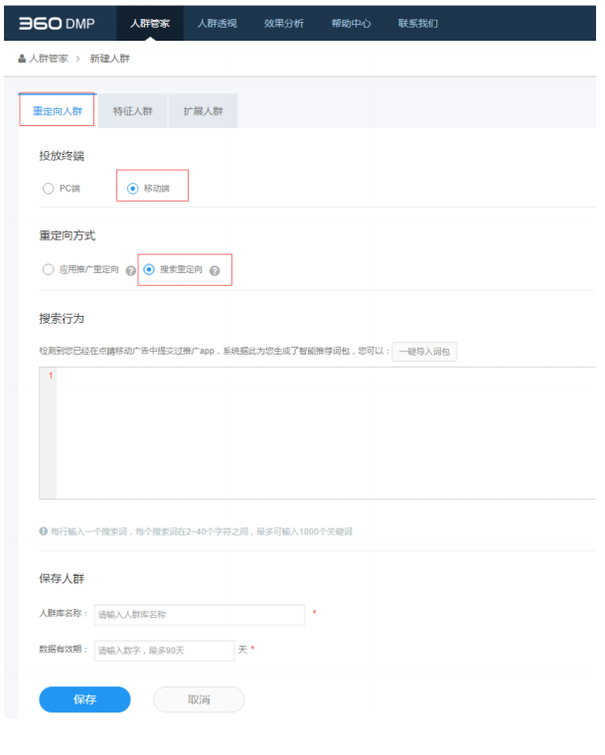Click the blue 保存 button

[x=84, y=699]
